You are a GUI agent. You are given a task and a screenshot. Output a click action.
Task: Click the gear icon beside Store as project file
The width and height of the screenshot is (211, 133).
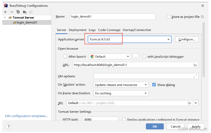[x=202, y=17]
